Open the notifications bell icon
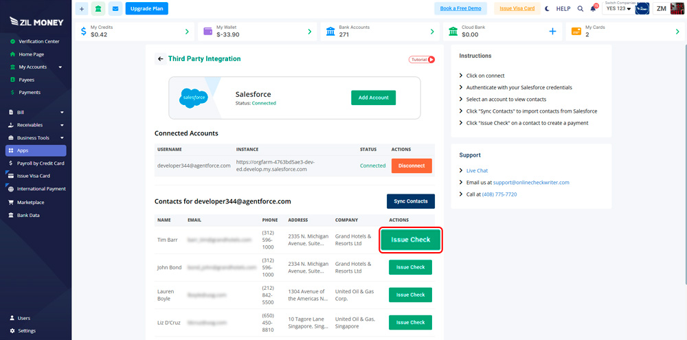687x340 pixels. [x=594, y=8]
